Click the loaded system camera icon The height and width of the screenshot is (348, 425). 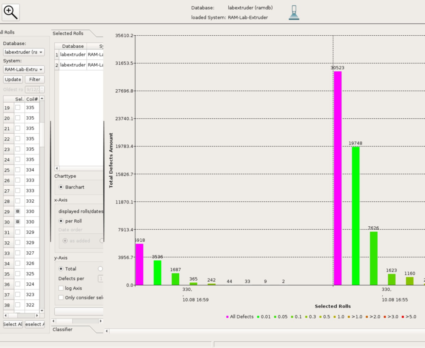[294, 13]
